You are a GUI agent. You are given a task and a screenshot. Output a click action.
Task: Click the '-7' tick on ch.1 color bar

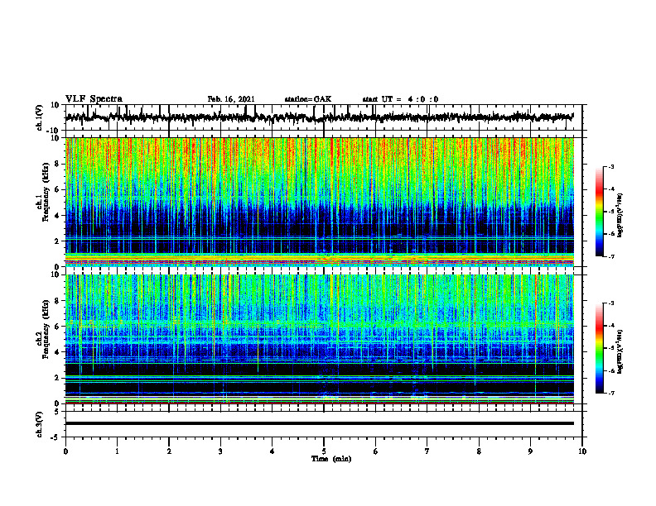(610, 257)
